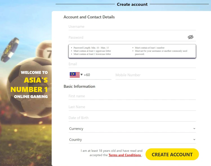Click the Basic Information heading
This screenshot has width=211, height=166.
[79, 86]
